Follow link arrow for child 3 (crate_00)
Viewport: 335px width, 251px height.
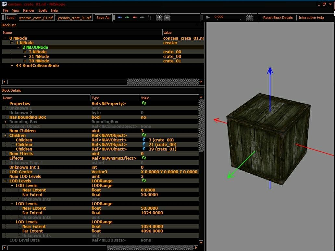pos(144,140)
